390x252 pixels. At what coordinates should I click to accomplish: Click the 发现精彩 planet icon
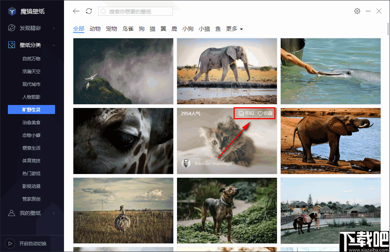[12, 28]
